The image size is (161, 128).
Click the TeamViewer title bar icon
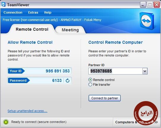(4, 5)
